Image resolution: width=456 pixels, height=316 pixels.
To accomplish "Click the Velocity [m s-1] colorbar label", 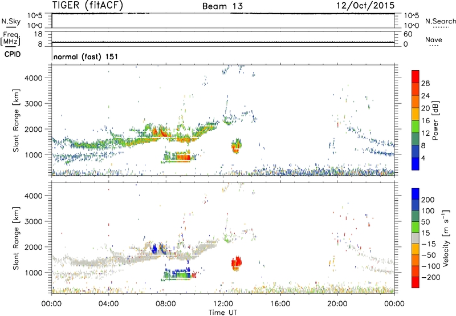I will point(445,238).
